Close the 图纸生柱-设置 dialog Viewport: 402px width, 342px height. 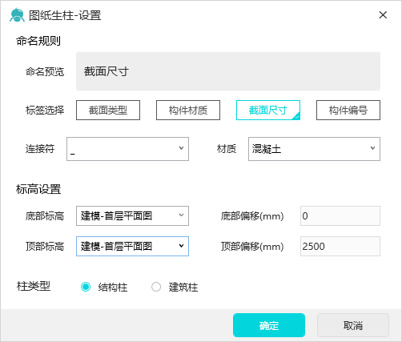coord(383,15)
